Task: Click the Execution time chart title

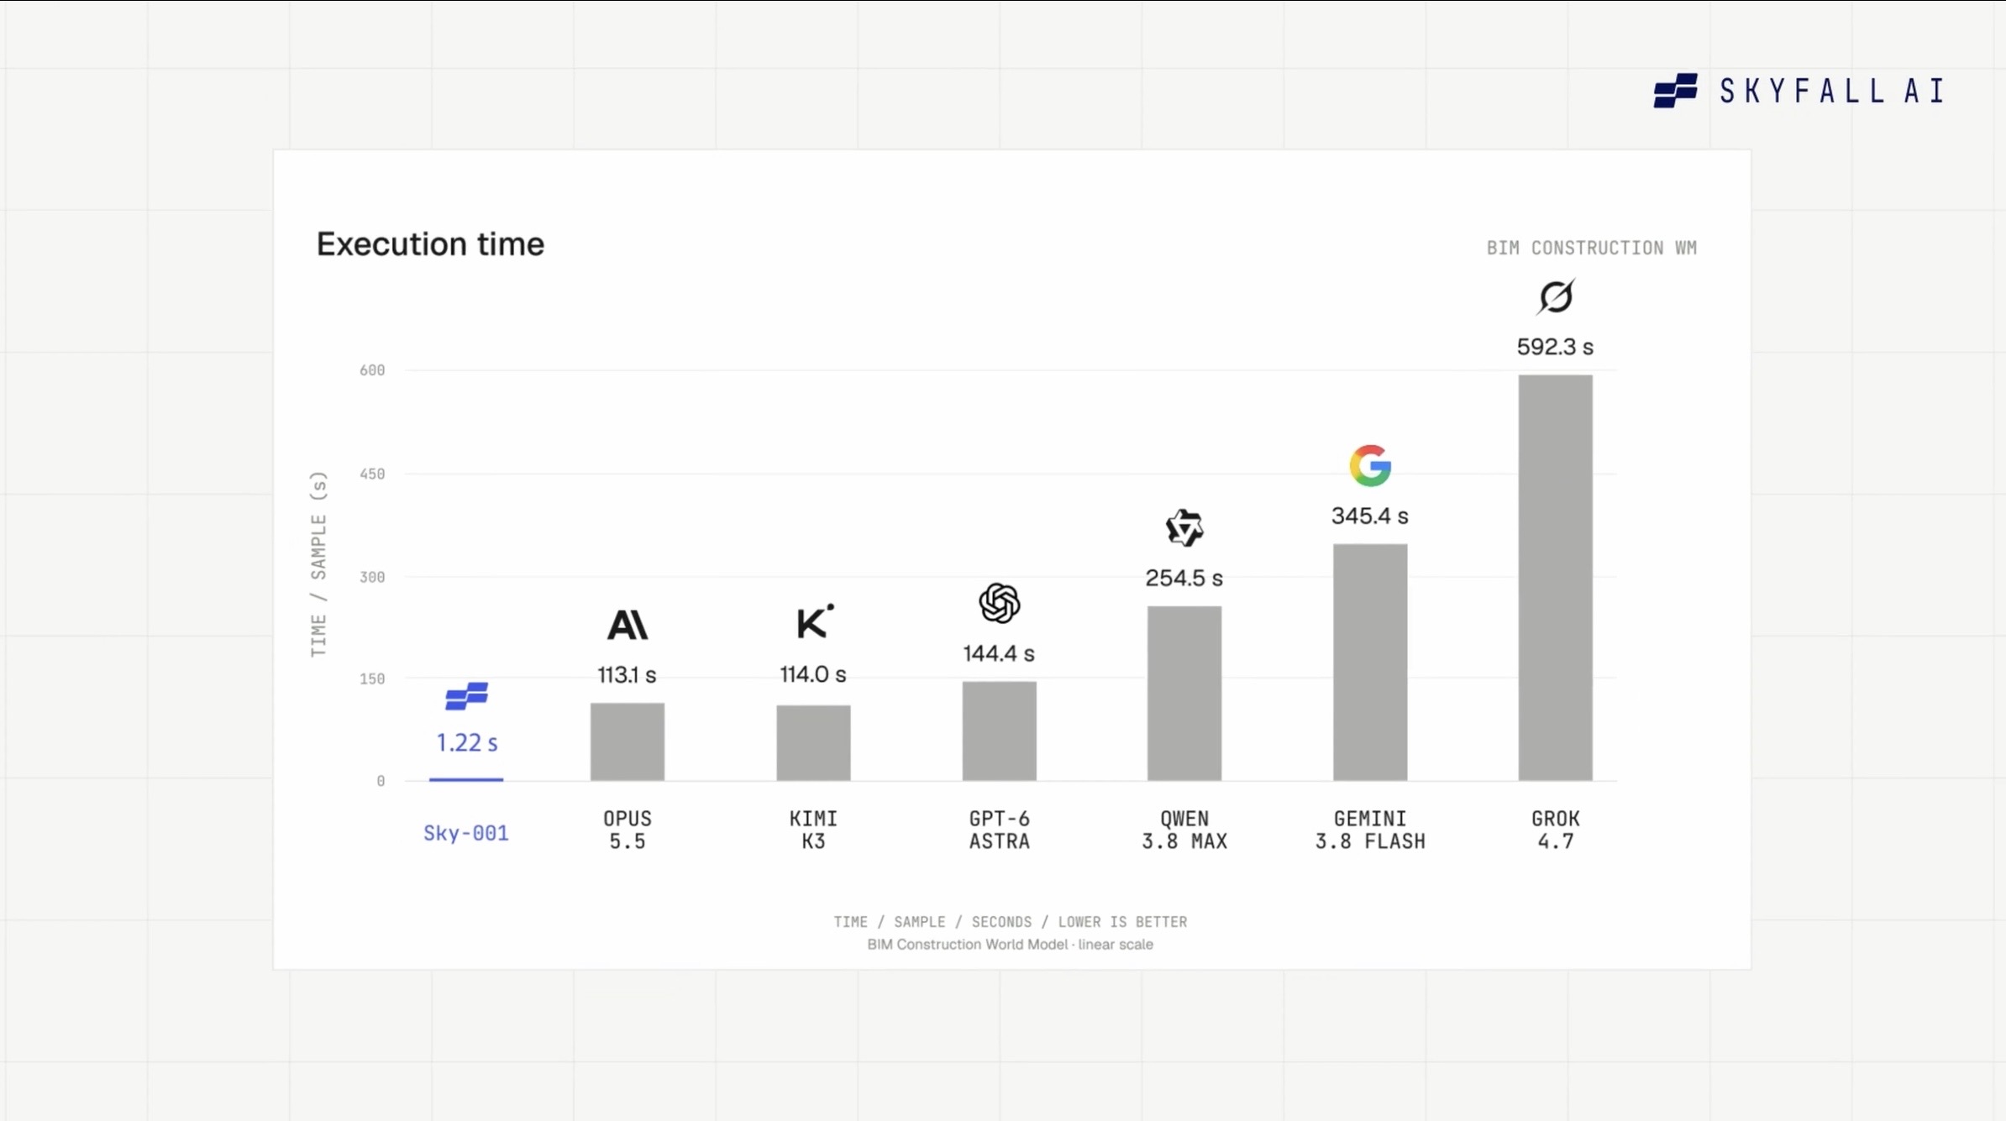Action: [430, 244]
